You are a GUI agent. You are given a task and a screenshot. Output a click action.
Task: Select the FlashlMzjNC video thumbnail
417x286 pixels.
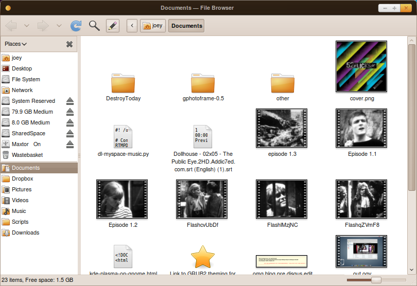tap(282, 199)
